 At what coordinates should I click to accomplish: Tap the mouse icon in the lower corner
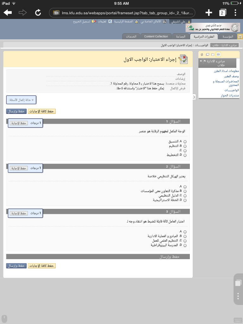[x=4, y=319]
